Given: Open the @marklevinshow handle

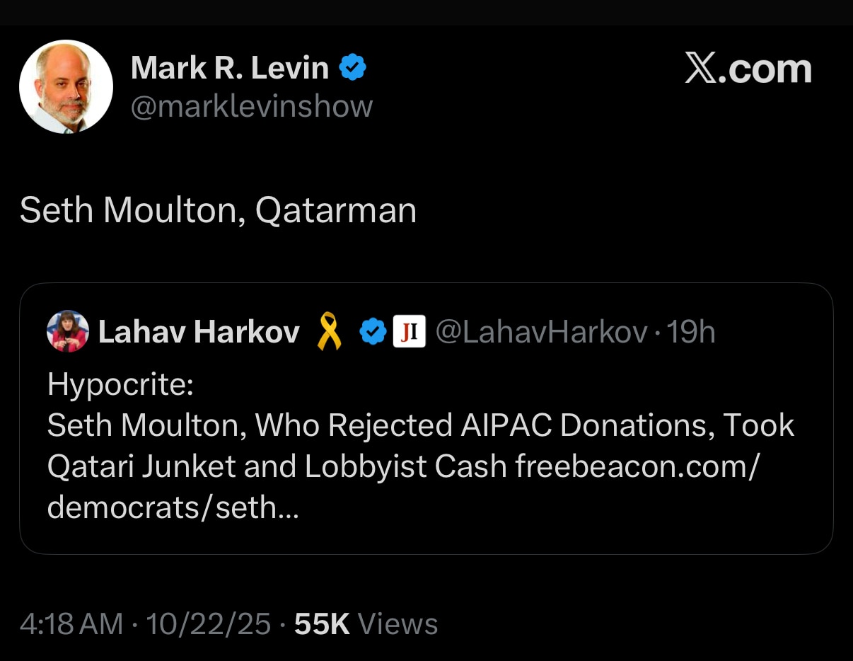Looking at the screenshot, I should tap(252, 106).
